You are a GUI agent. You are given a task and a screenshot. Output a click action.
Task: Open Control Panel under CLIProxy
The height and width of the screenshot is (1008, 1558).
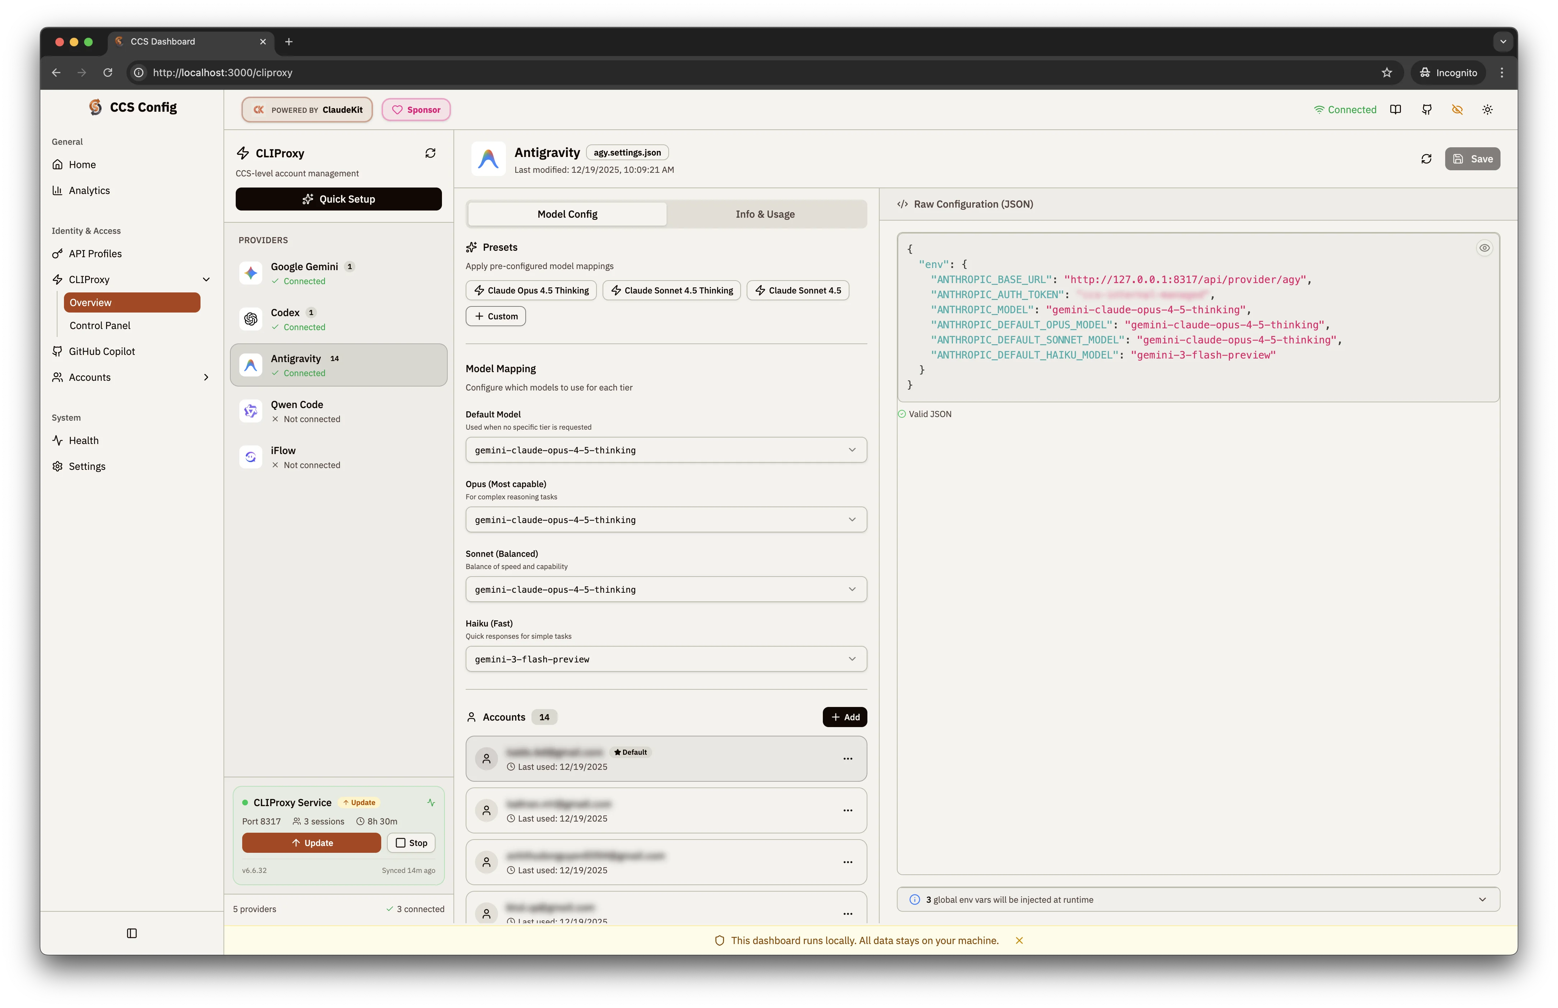point(100,325)
